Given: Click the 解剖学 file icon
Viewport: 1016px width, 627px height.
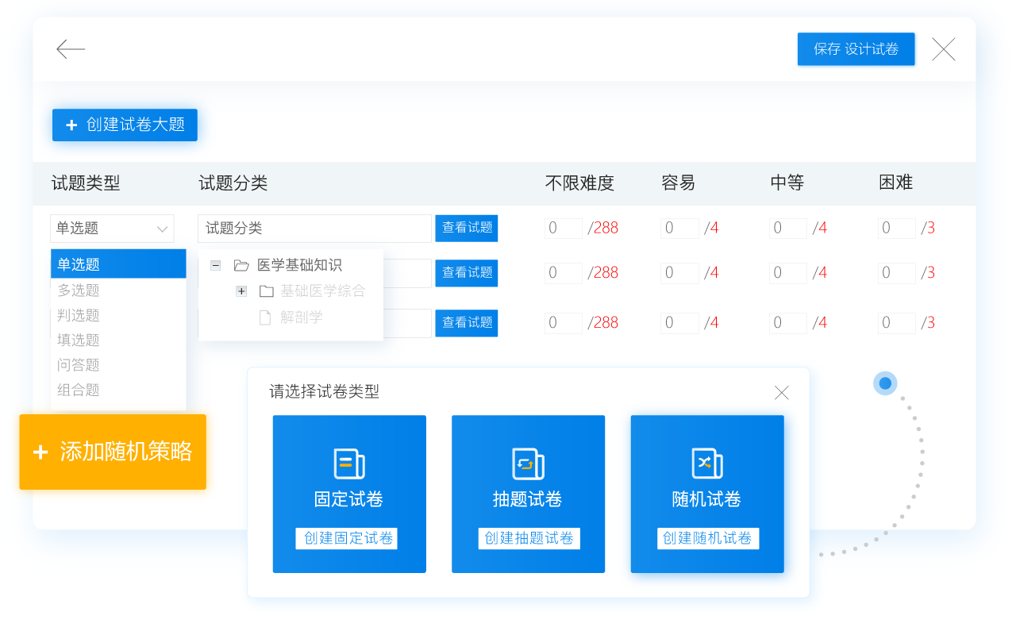Looking at the screenshot, I should coord(265,317).
